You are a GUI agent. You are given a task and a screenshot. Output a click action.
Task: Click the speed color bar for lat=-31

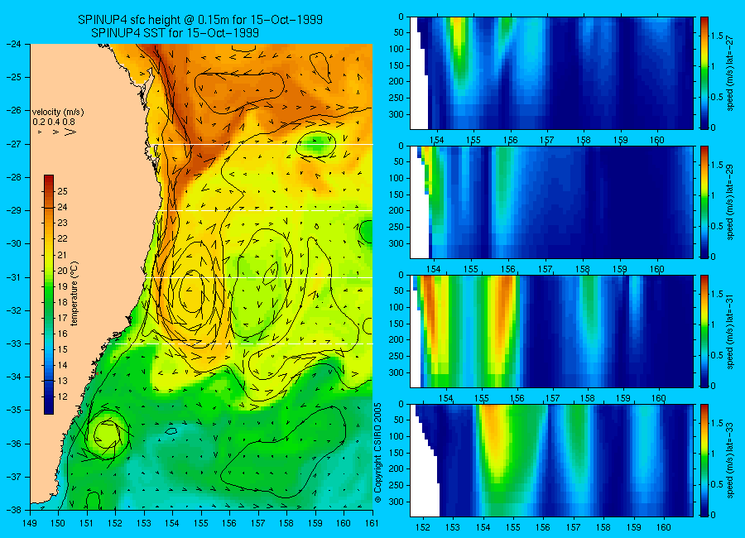pos(704,331)
